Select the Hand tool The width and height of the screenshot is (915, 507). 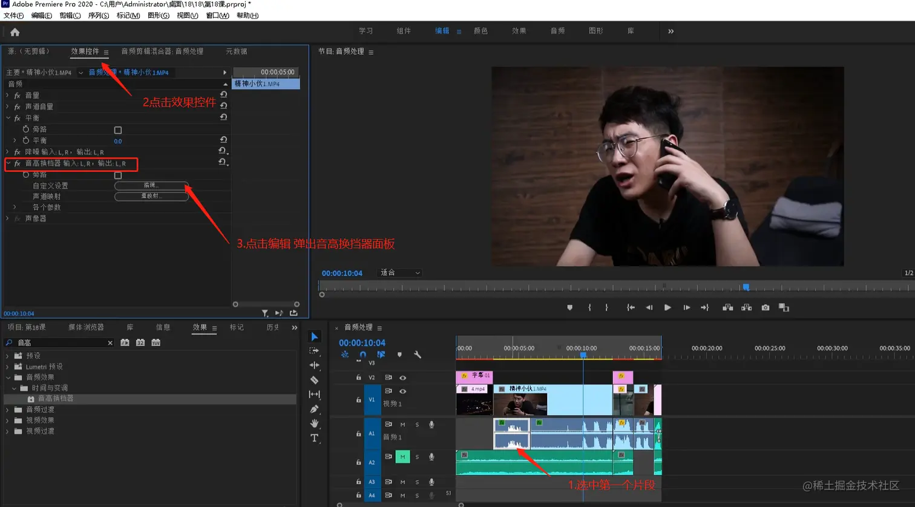[x=314, y=424]
